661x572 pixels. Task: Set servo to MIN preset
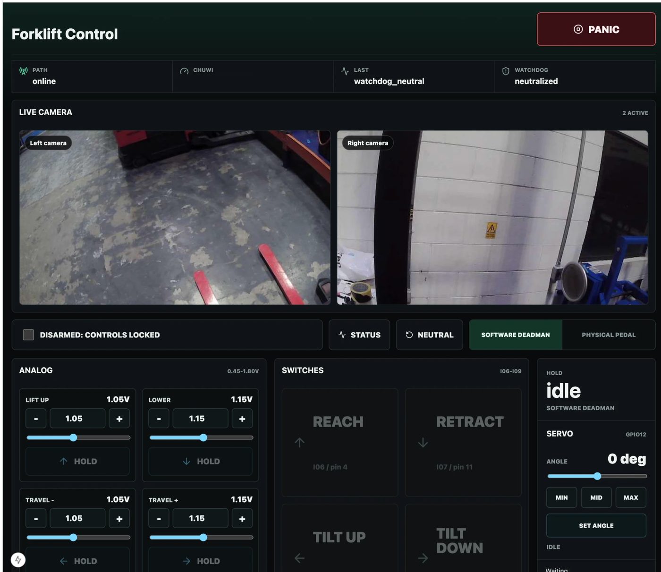click(562, 497)
